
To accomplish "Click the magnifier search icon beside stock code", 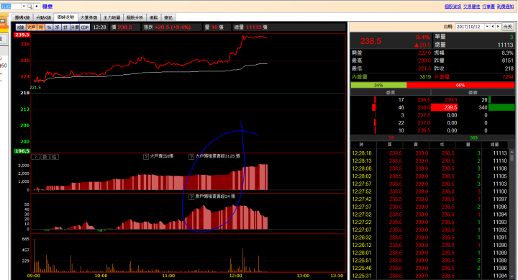I will pos(29,6).
